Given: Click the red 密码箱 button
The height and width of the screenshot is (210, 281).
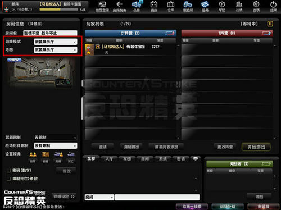Looking at the screenshot, I should pyautogui.click(x=263, y=207).
